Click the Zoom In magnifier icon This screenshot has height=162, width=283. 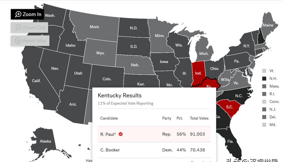coord(18,14)
